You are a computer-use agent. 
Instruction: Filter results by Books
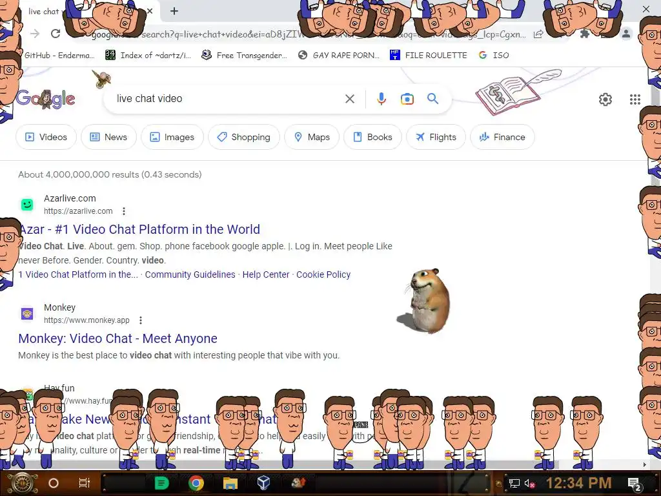[x=372, y=137]
